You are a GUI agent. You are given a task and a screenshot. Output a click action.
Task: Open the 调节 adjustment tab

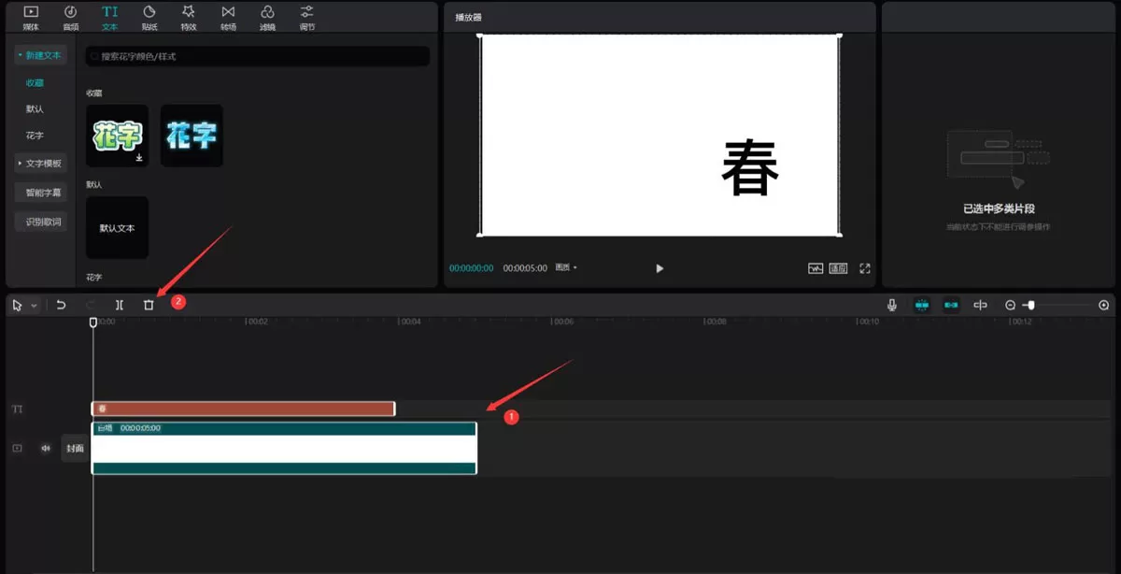[306, 16]
